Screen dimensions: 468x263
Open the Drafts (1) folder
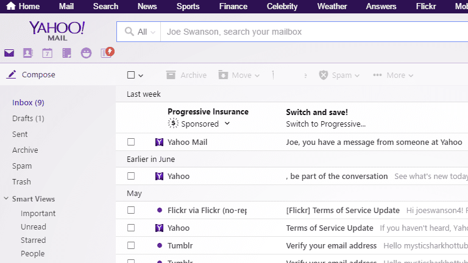(x=29, y=118)
